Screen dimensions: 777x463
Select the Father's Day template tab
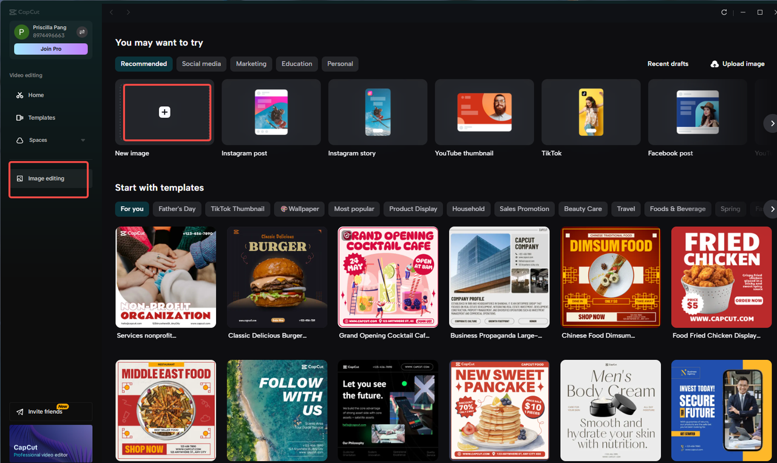pyautogui.click(x=177, y=209)
